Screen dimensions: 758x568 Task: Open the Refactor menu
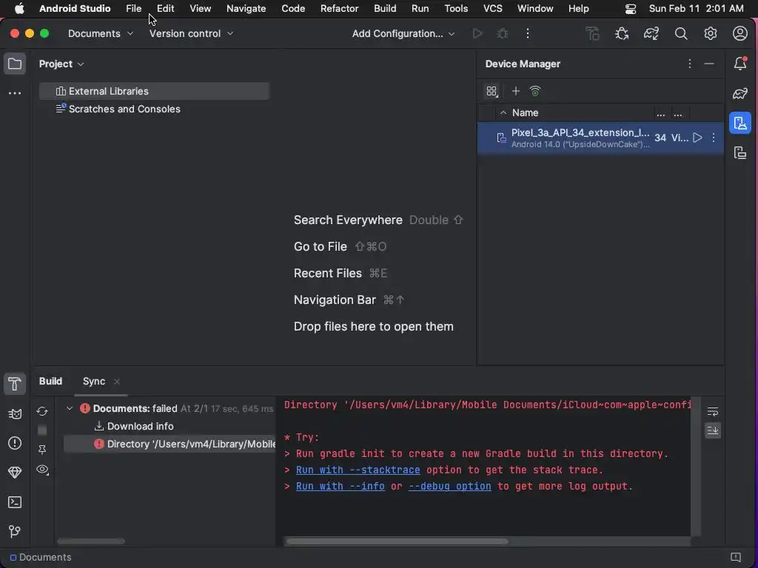339,9
